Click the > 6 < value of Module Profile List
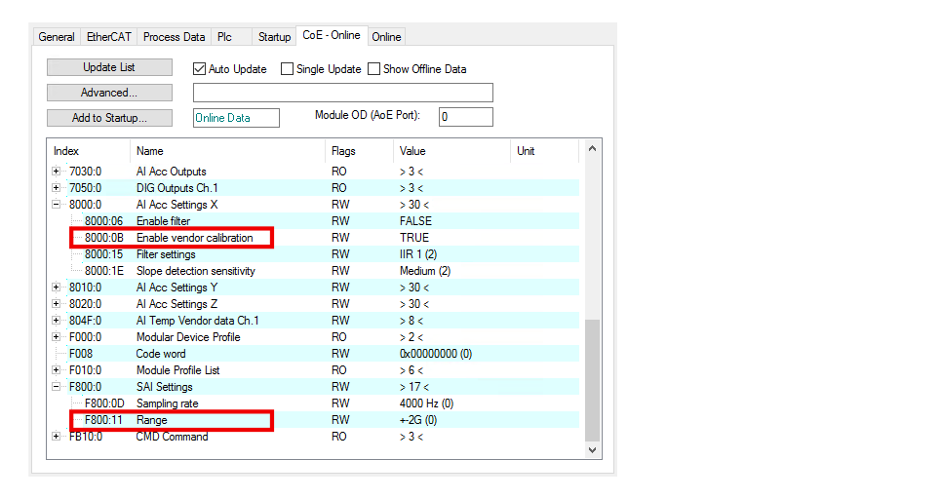The width and height of the screenshot is (941, 499). click(412, 370)
